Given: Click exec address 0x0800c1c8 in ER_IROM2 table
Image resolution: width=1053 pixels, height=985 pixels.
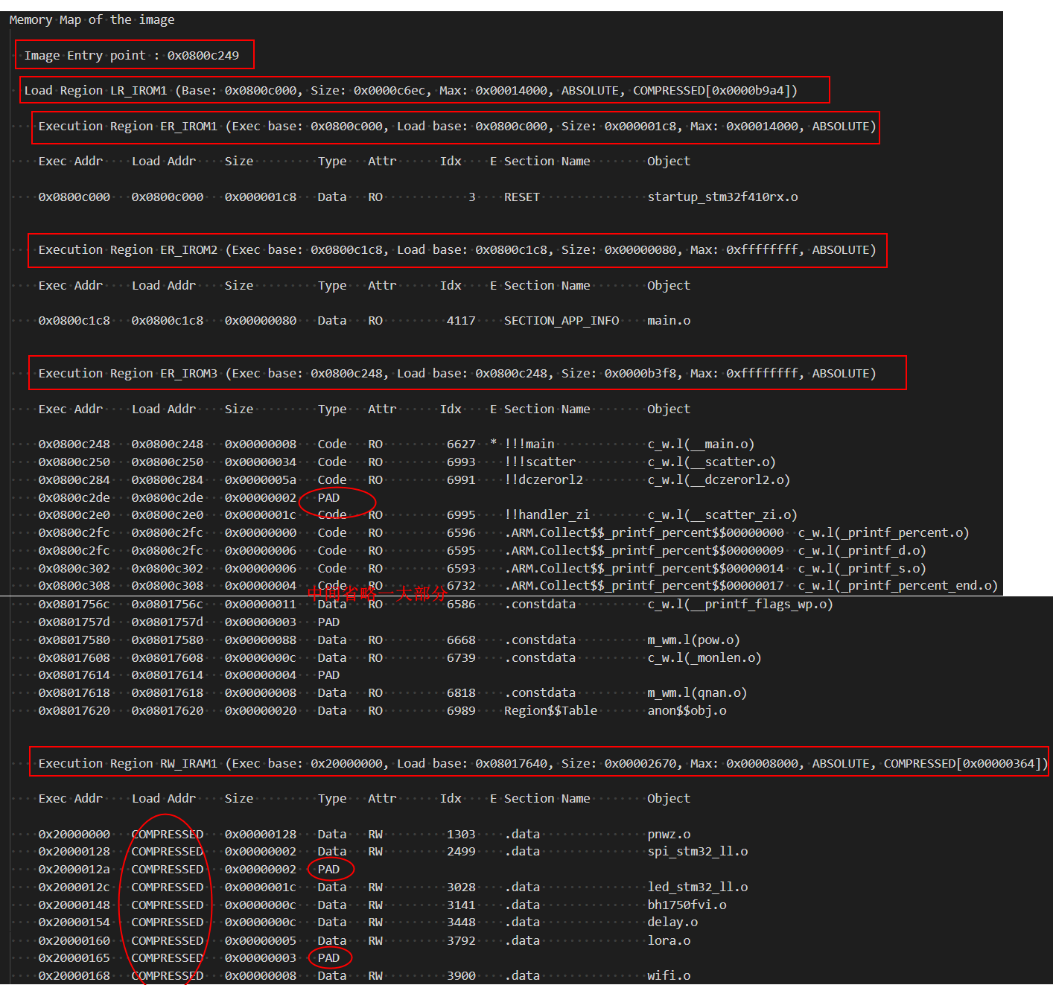Looking at the screenshot, I should click(74, 321).
